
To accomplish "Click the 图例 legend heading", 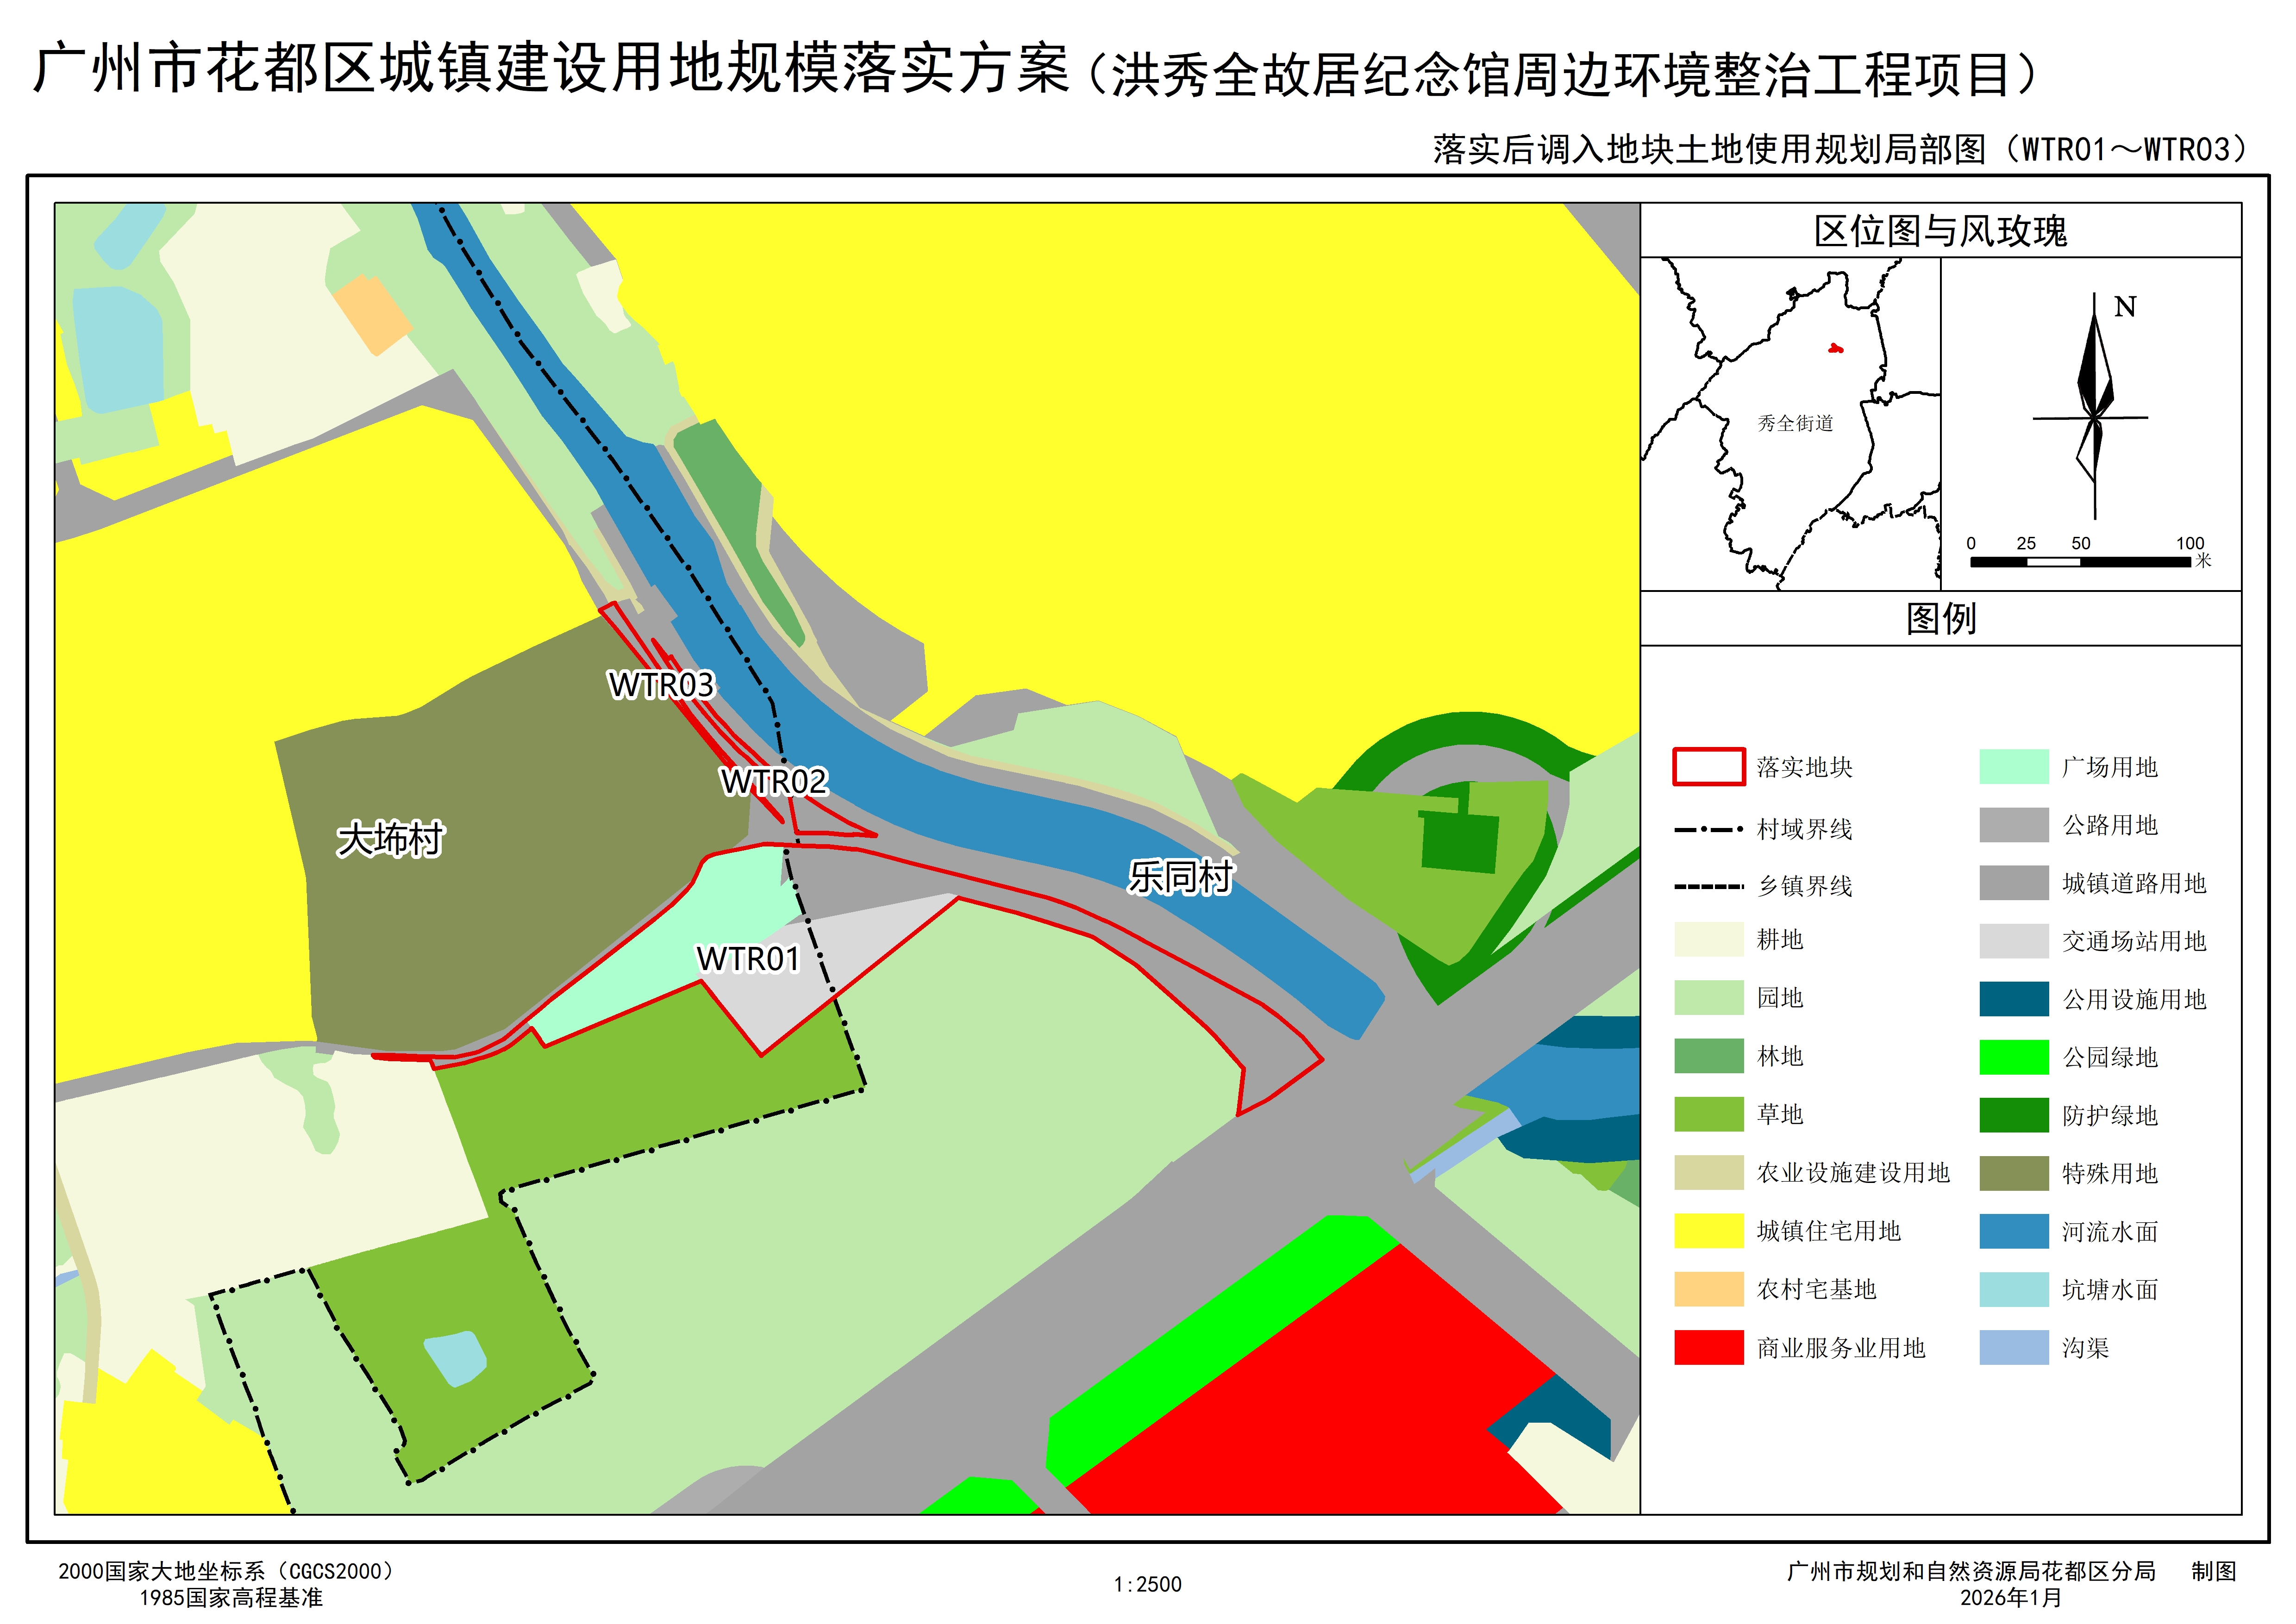I will pos(1940,618).
